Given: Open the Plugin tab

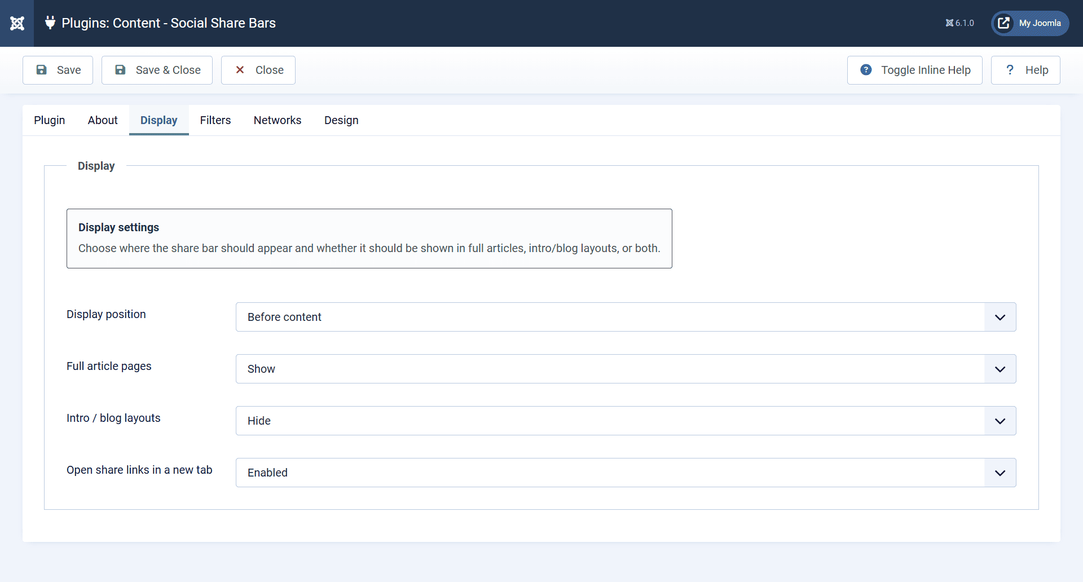Looking at the screenshot, I should click(49, 120).
